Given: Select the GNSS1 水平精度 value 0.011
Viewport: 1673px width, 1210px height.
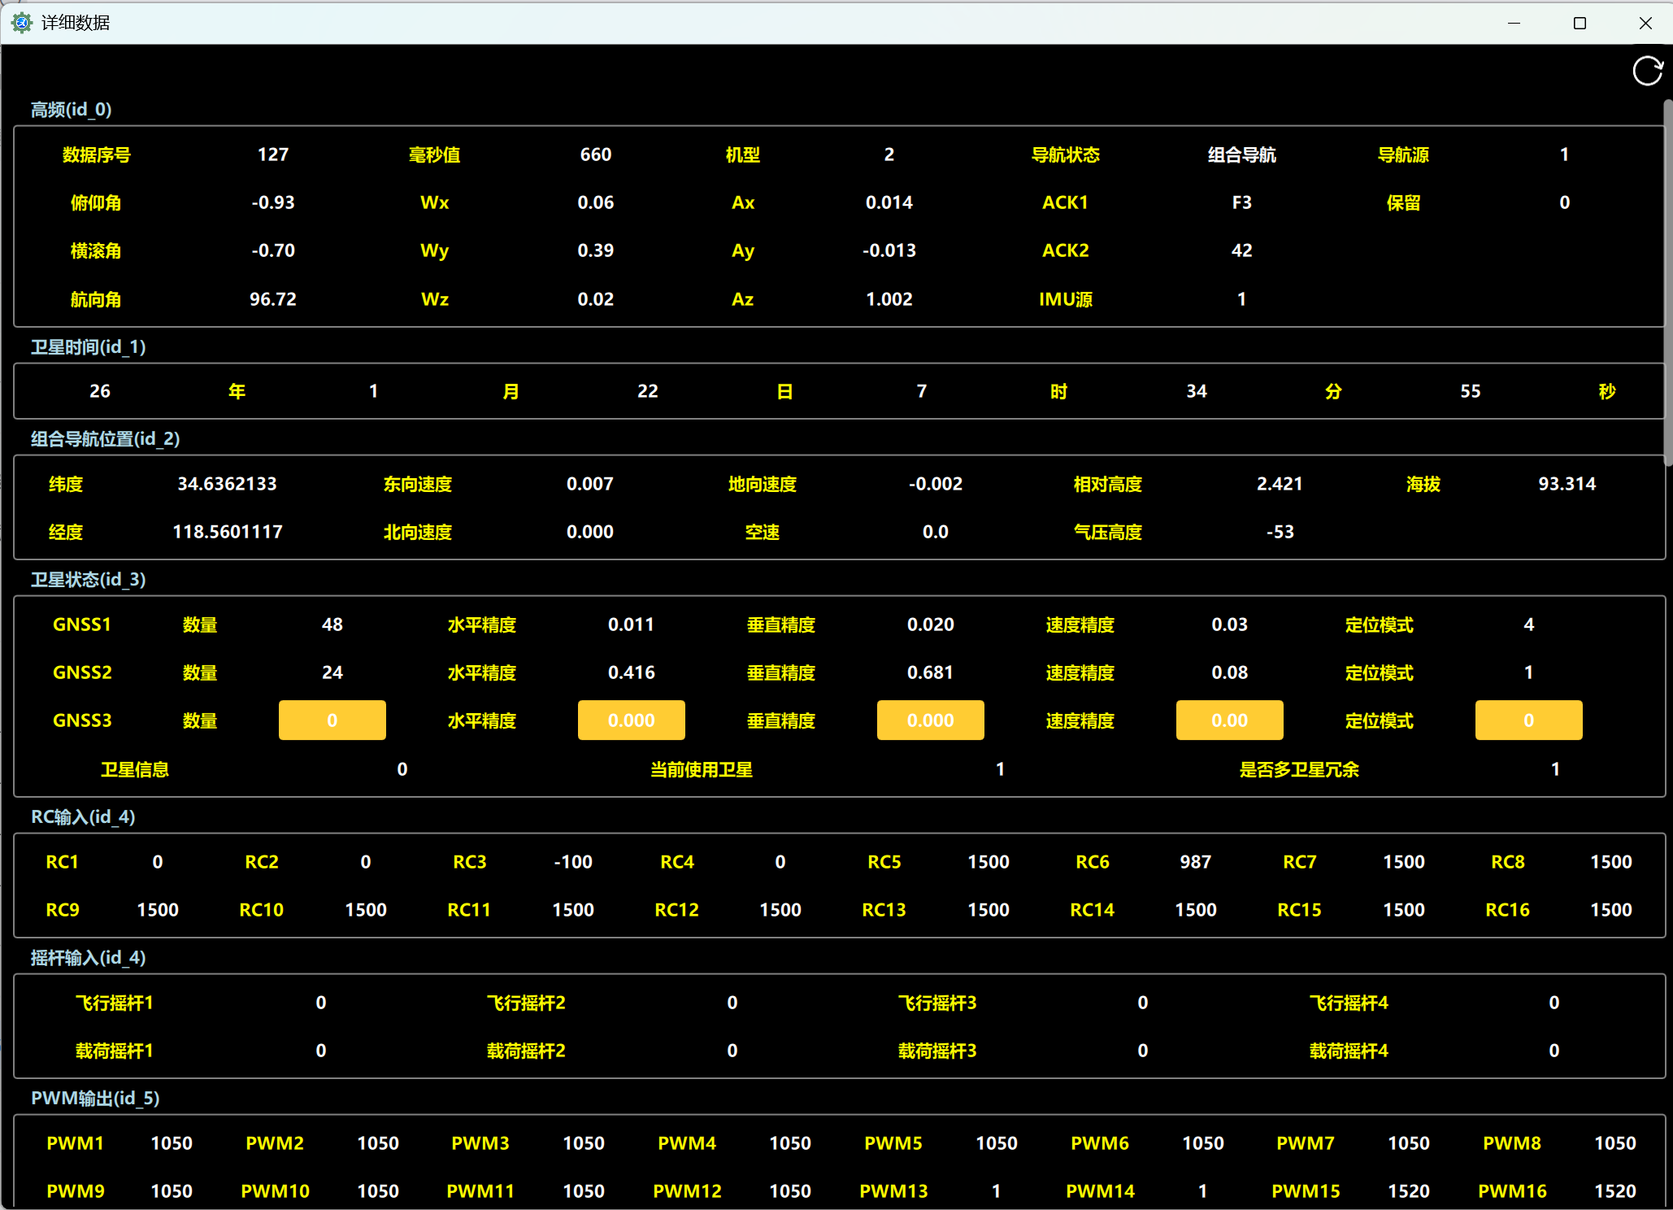Looking at the screenshot, I should point(631,625).
